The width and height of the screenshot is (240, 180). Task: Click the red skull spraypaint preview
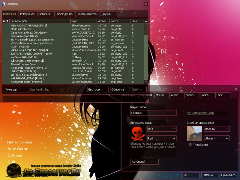coord(138,133)
